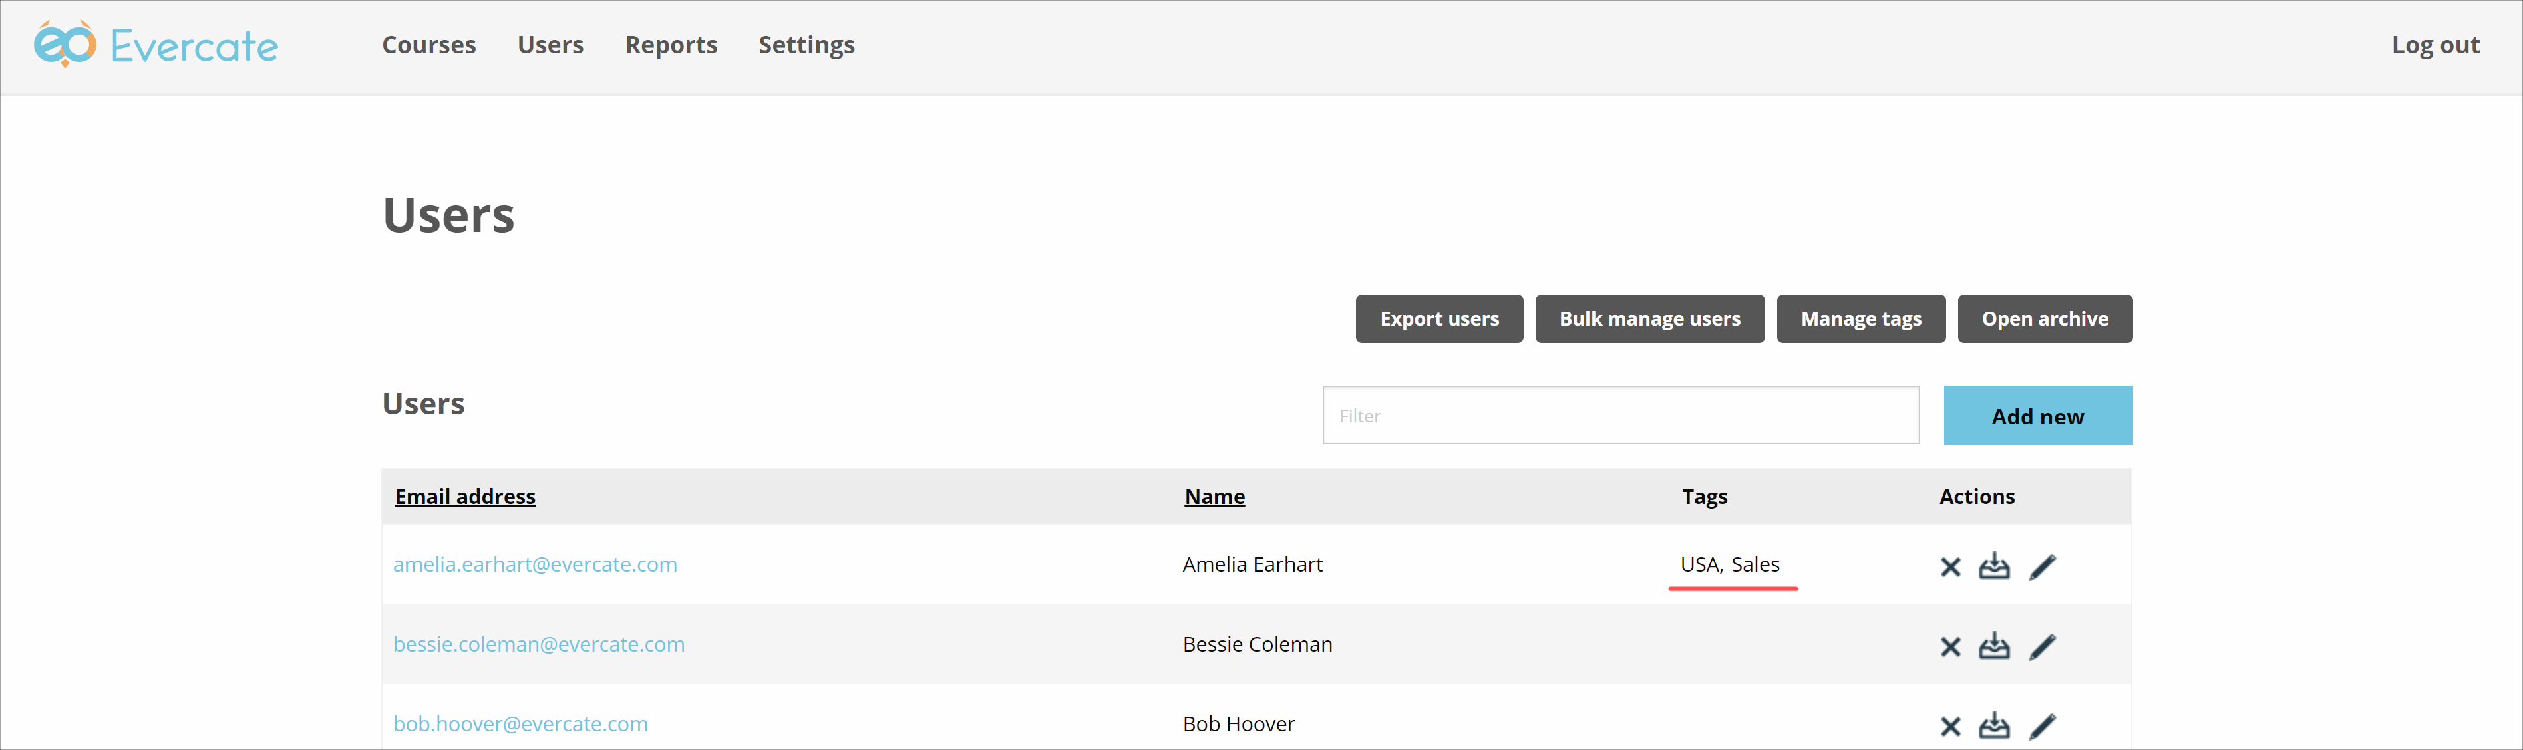Archive user Bessie Coleman

pos(1994,646)
